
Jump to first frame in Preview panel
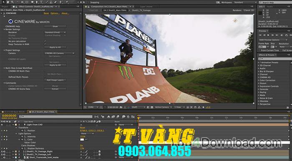260,35
